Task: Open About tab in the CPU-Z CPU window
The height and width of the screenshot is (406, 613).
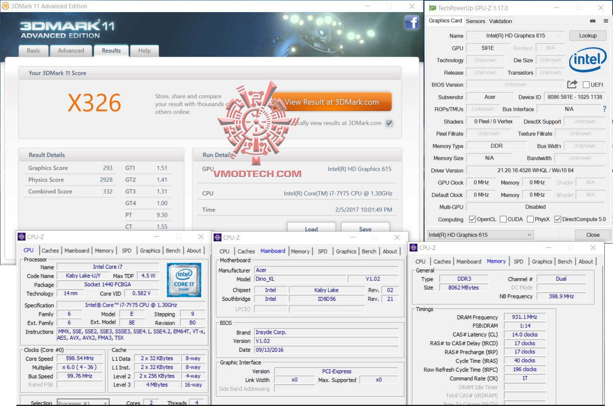Action: (x=194, y=251)
